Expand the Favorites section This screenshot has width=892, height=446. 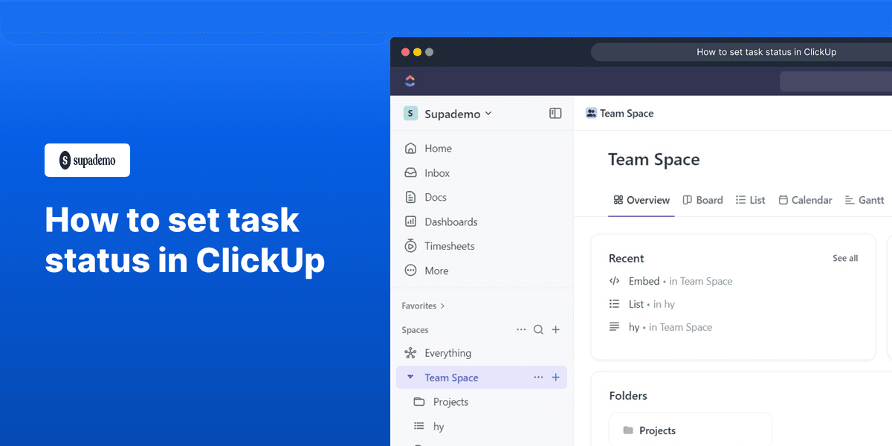[x=422, y=306]
